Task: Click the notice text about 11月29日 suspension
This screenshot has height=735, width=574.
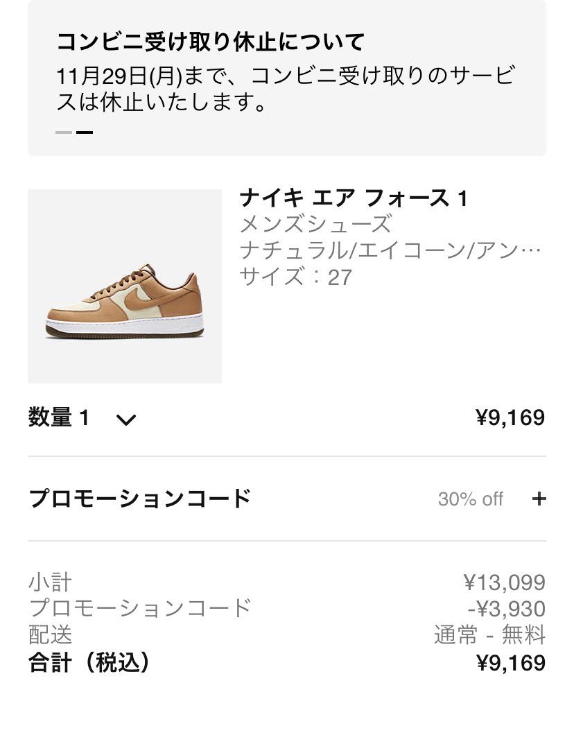Action: coord(286,89)
